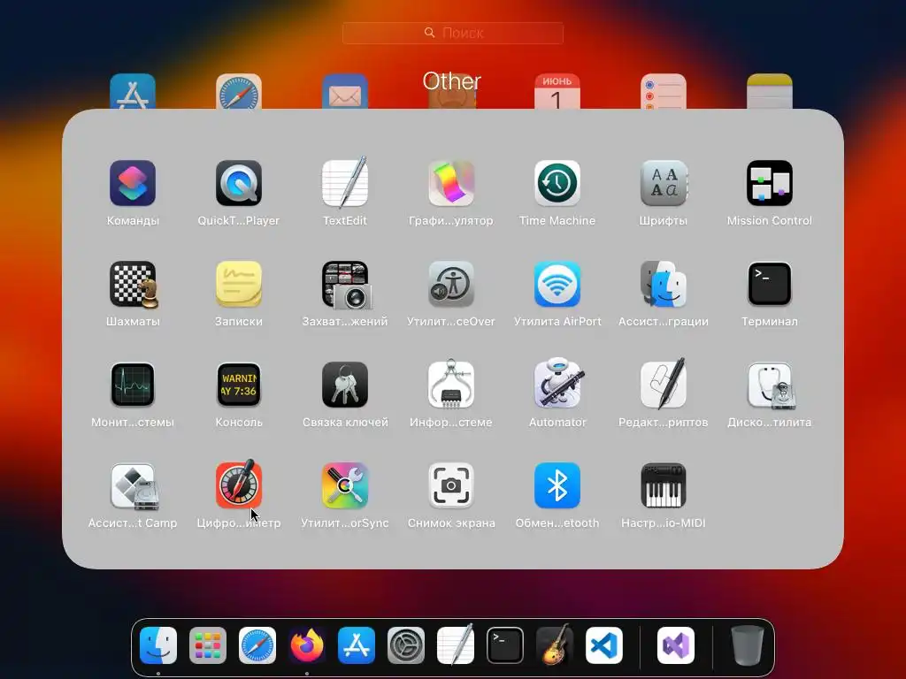Click the Other folder title
This screenshot has width=906, height=679.
click(x=451, y=81)
